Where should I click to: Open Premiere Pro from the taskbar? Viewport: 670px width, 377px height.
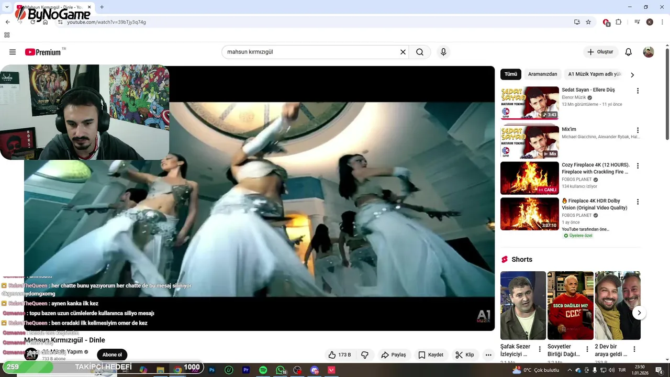(x=246, y=370)
